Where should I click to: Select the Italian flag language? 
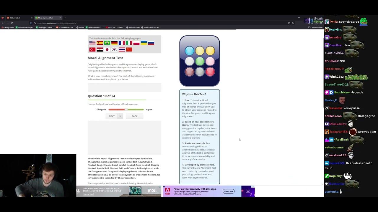pos(129,43)
